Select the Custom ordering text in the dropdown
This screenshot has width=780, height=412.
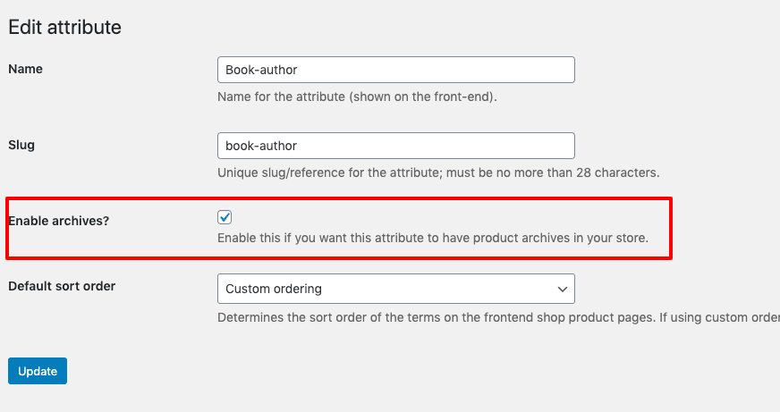click(274, 289)
